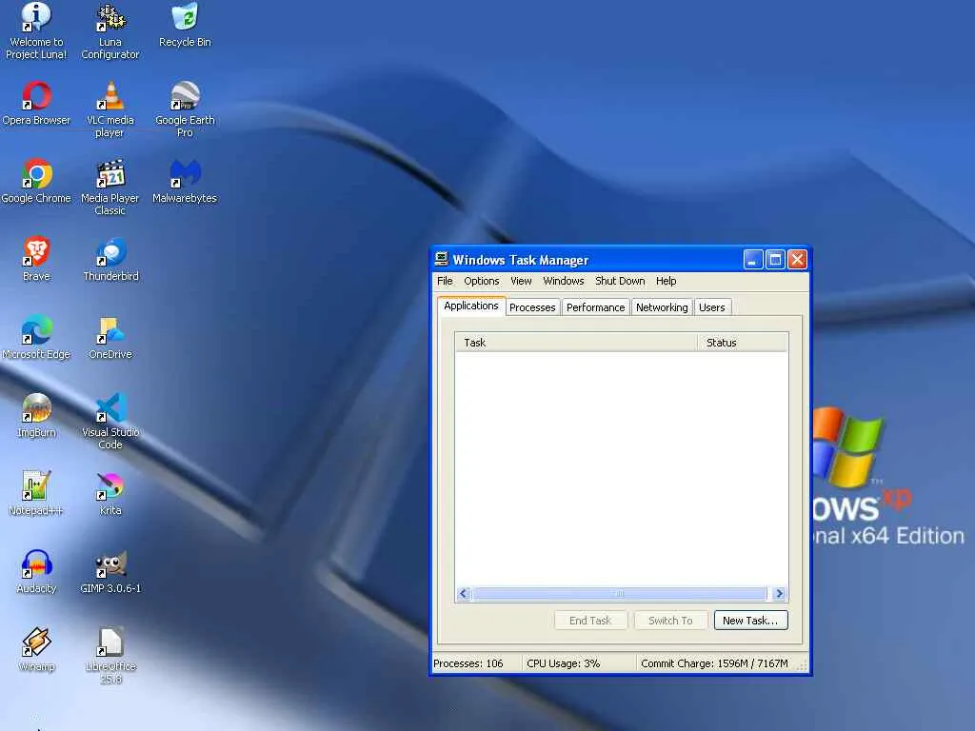Open the File menu in Task Manager

[x=445, y=281]
